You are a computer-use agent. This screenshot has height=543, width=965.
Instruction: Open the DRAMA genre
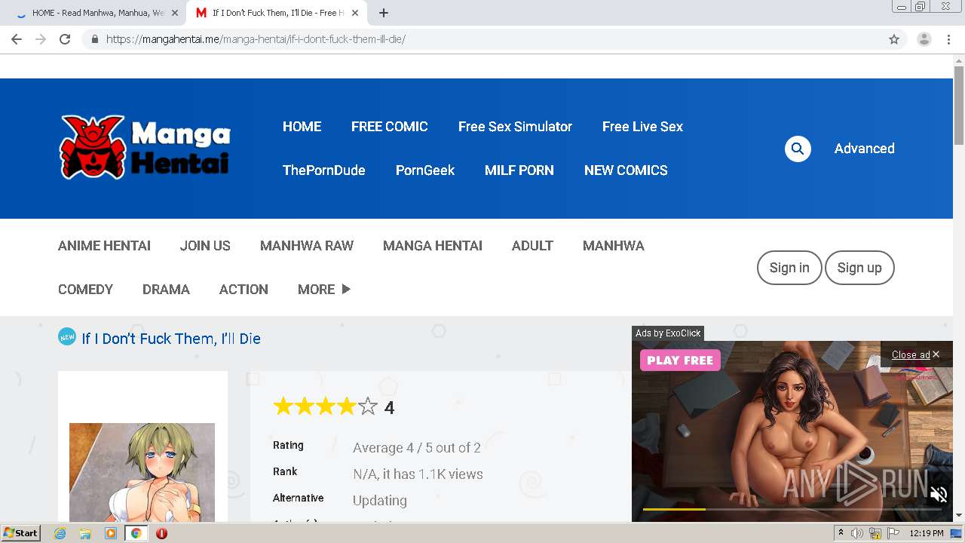tap(166, 290)
